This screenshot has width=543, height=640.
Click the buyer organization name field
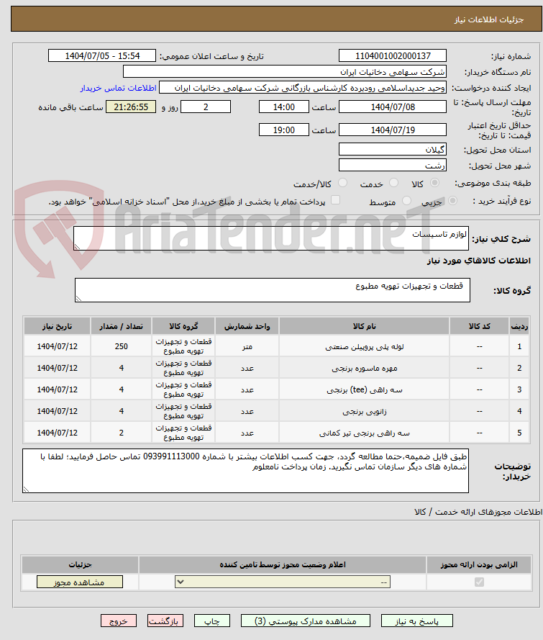pos(285,72)
